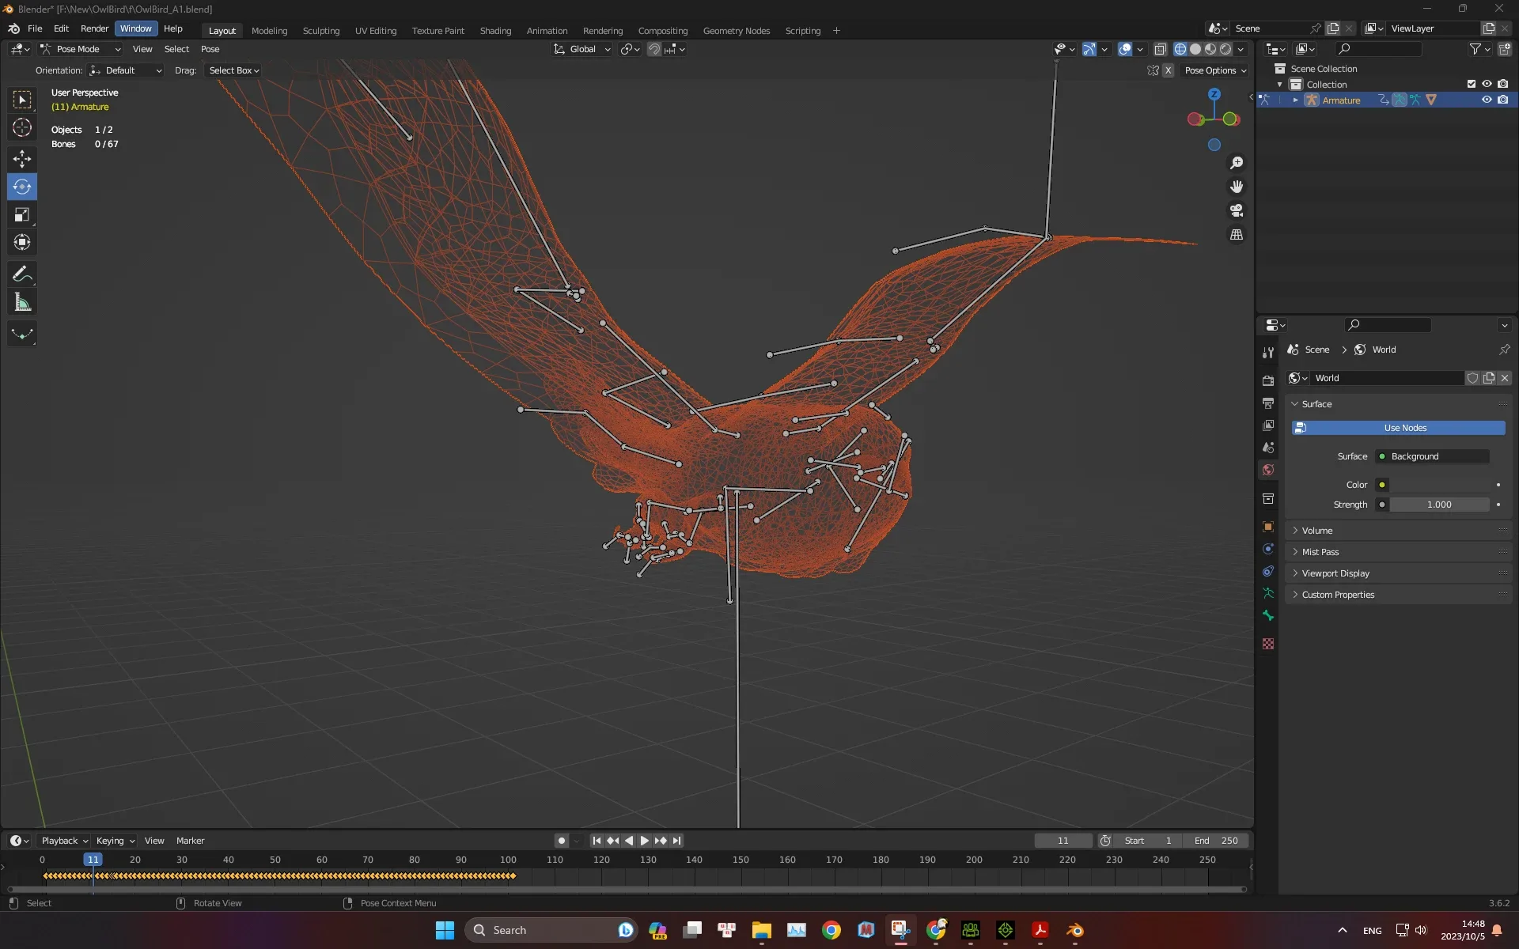
Task: Enable Use Nodes button in World Surface
Action: point(1405,426)
